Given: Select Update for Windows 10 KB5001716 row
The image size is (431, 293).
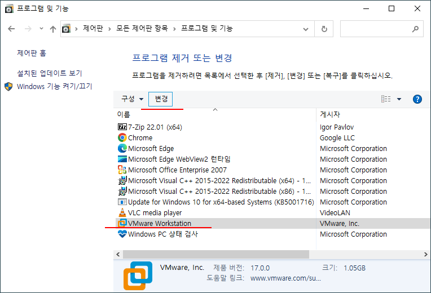Looking at the screenshot, I should (272, 202).
